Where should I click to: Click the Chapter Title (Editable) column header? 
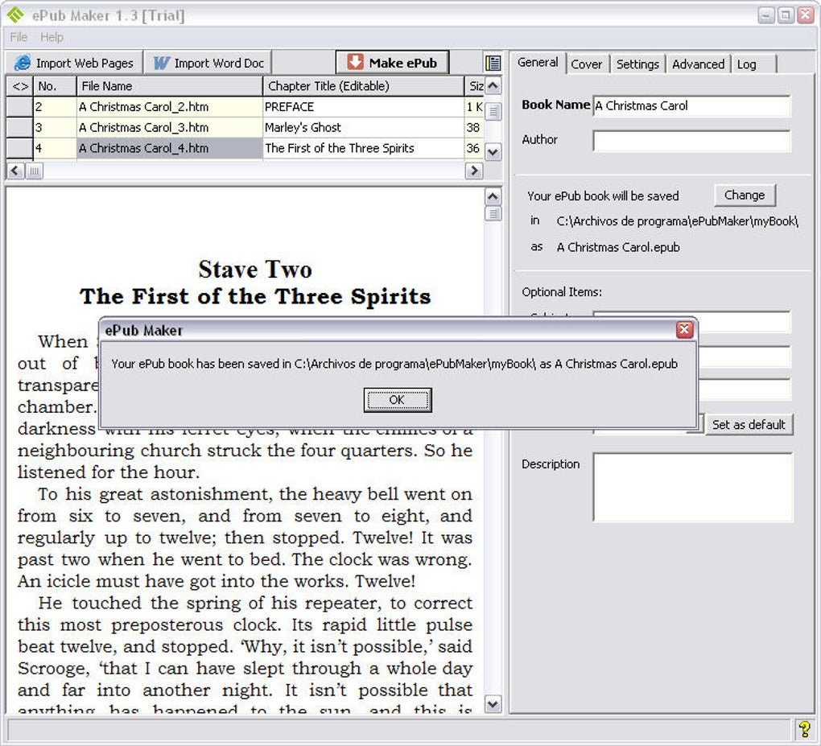point(363,86)
